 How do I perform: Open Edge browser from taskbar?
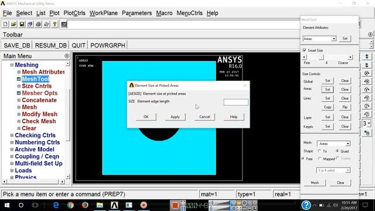coord(56,205)
